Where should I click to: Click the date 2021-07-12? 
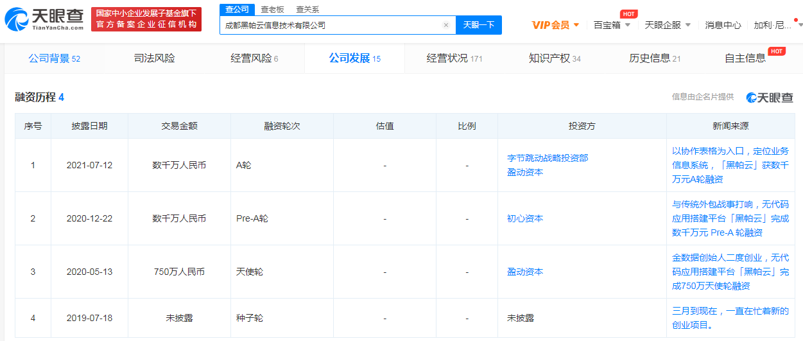tap(89, 165)
